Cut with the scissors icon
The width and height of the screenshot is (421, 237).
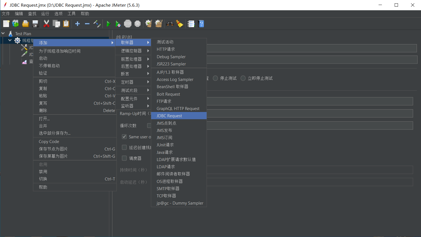(46, 24)
